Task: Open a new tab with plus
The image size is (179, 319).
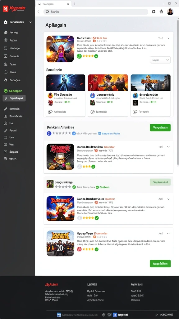Action: pos(75,4)
